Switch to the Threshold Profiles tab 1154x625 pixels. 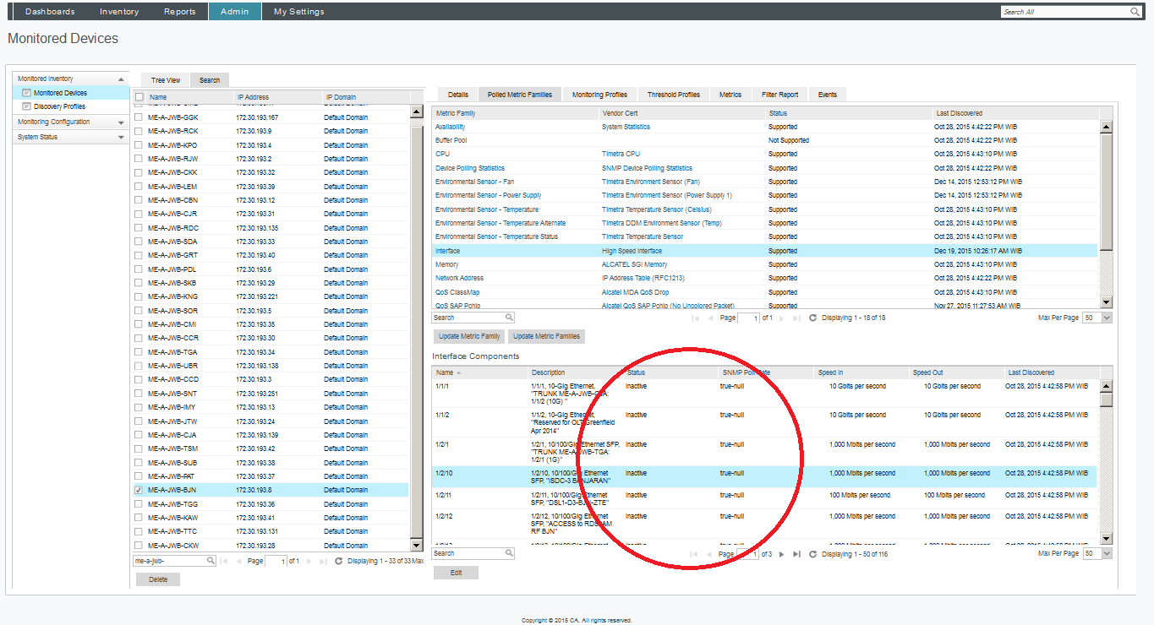[673, 94]
